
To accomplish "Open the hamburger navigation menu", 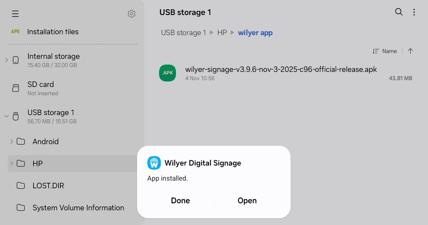I will pyautogui.click(x=15, y=14).
